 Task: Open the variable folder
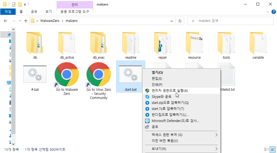258,43
